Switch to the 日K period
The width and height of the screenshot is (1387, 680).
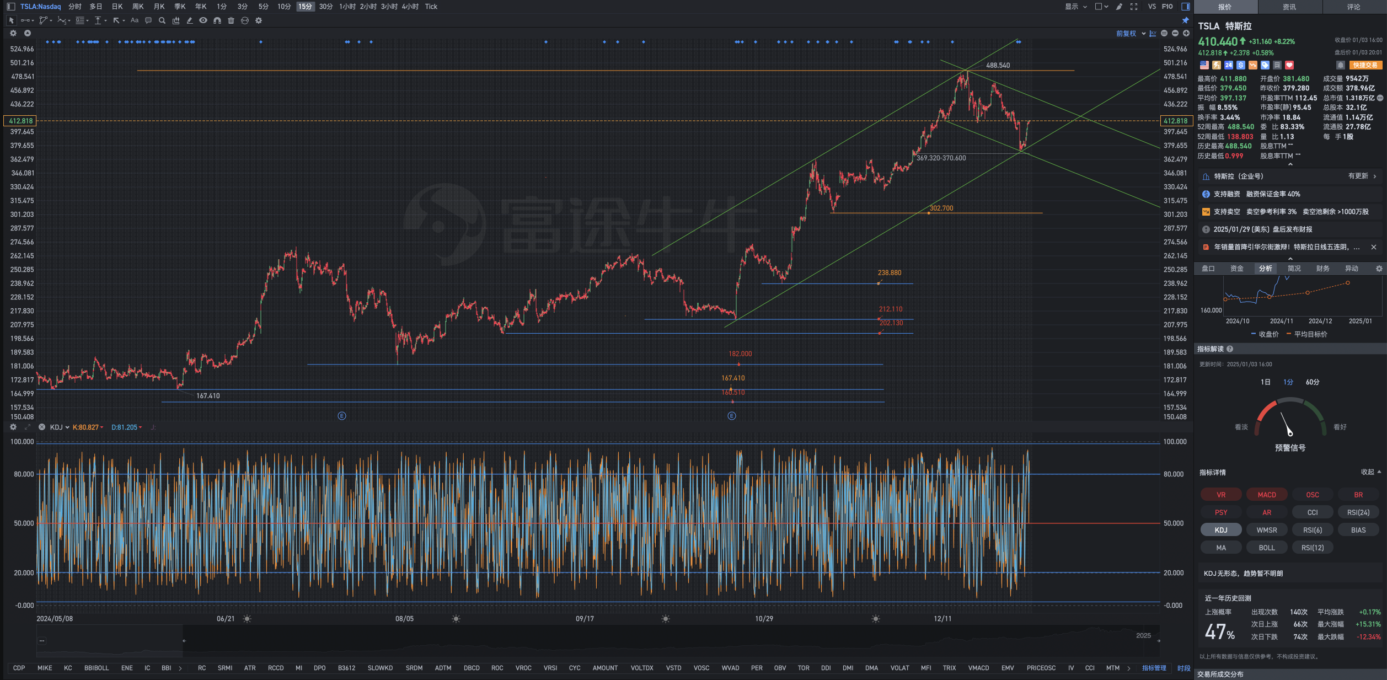[x=117, y=7]
